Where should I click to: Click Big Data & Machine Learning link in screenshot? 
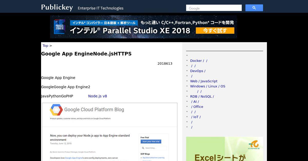(x=153, y=158)
